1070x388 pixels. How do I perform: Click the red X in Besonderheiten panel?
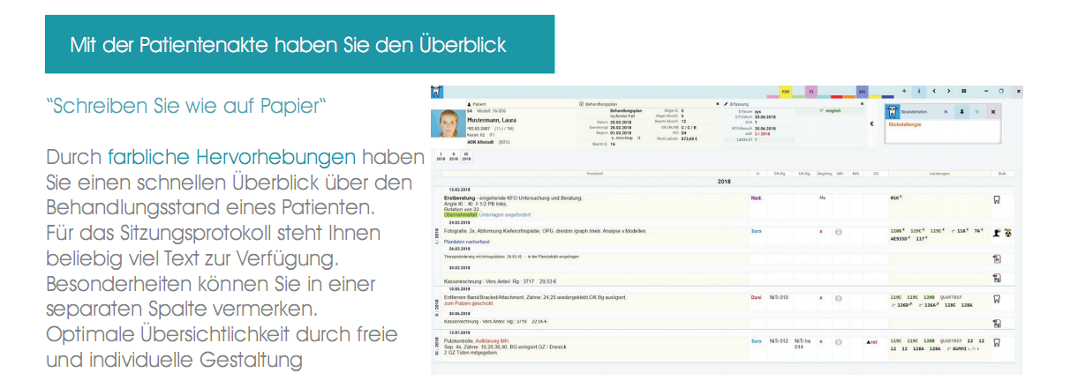pyautogui.click(x=992, y=112)
